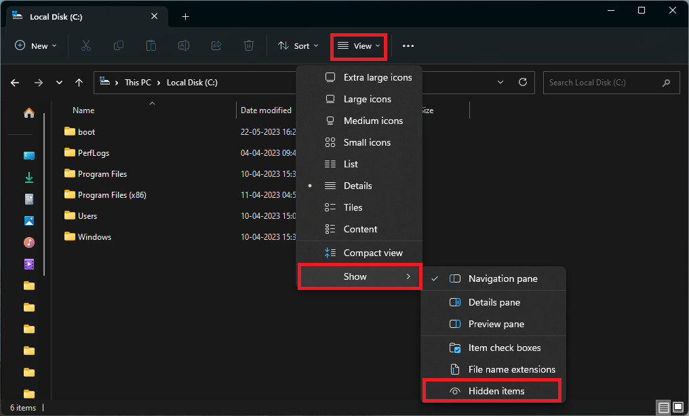This screenshot has width=689, height=416.
Task: Open the New dropdown menu
Action: coord(35,45)
